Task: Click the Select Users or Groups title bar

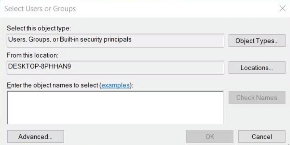Action: pyautogui.click(x=141, y=8)
